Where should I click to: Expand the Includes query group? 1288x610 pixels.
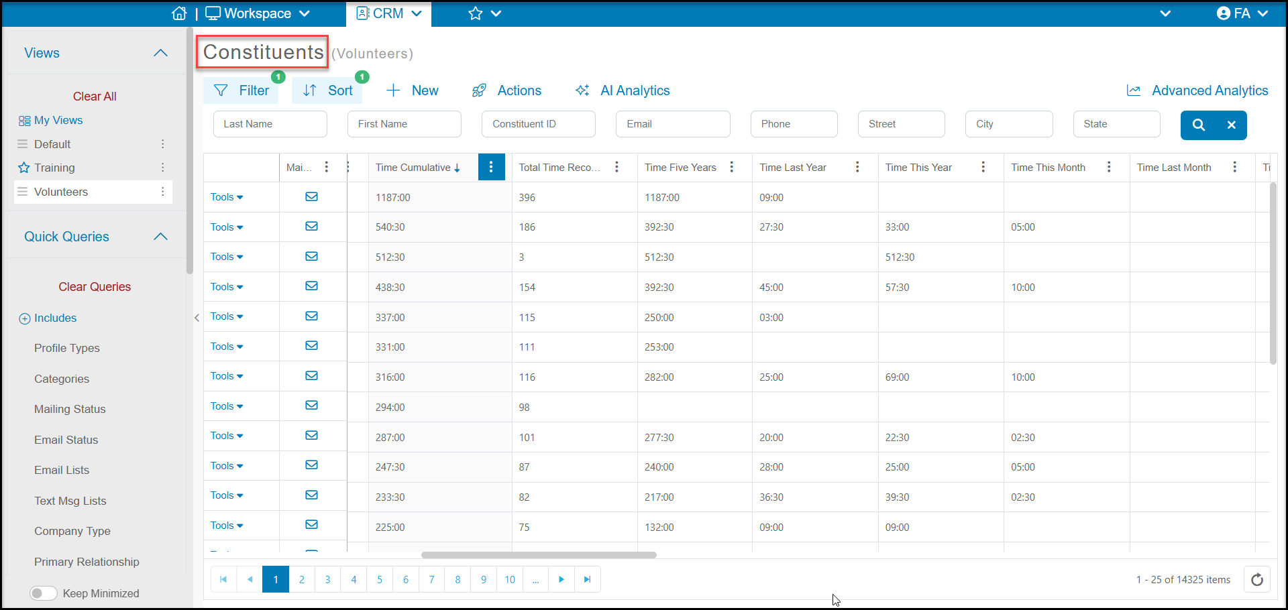coord(48,318)
